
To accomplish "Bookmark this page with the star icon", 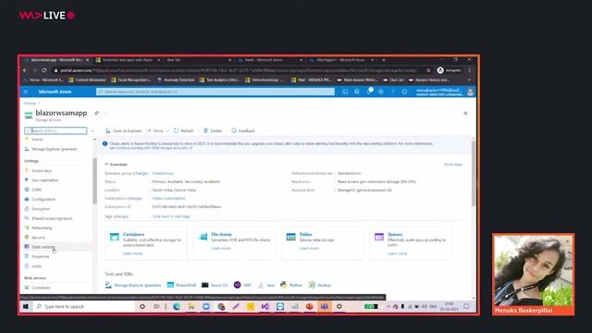I will [428, 70].
